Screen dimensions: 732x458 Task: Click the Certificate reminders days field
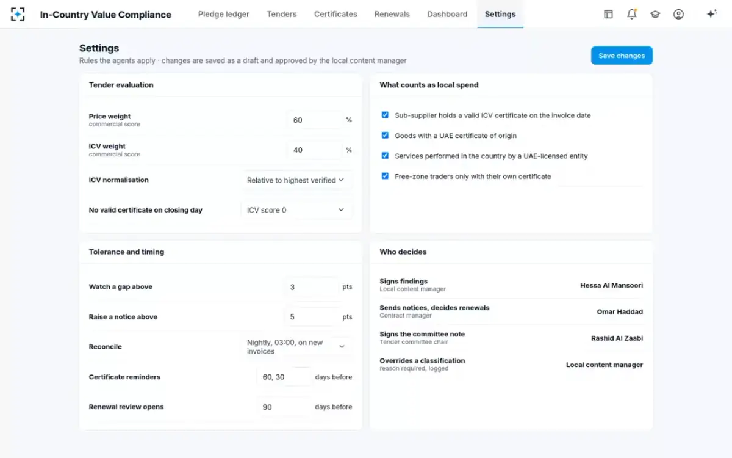(x=284, y=377)
